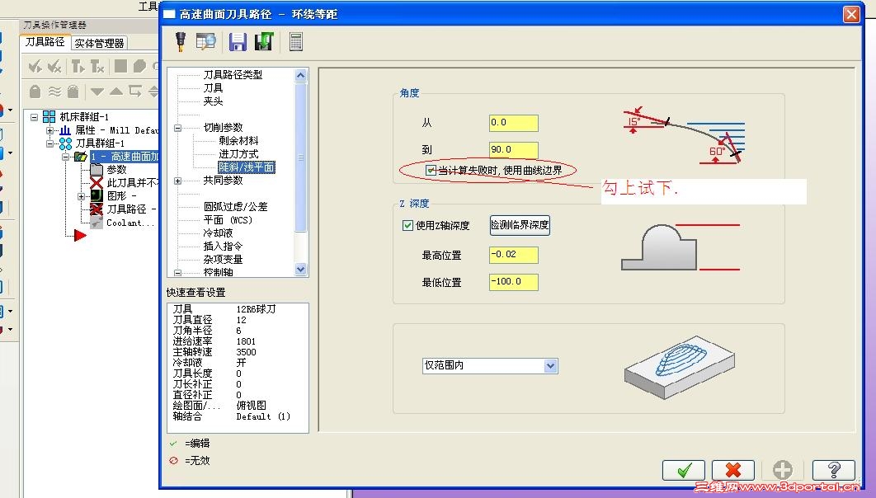876x498 pixels.
Task: Click move insert arrow down triangle icon
Action: (x=97, y=92)
